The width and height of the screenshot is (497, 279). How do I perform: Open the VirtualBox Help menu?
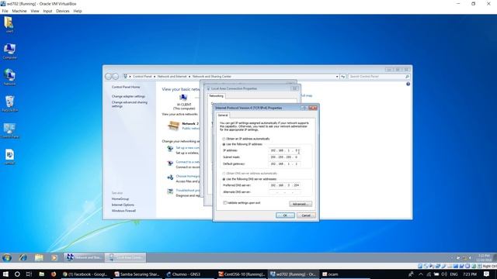tap(78, 11)
